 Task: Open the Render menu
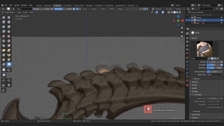[16, 5]
